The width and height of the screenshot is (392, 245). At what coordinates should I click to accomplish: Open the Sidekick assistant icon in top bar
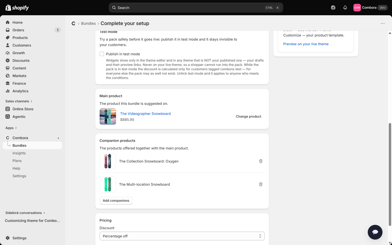tap(333, 8)
